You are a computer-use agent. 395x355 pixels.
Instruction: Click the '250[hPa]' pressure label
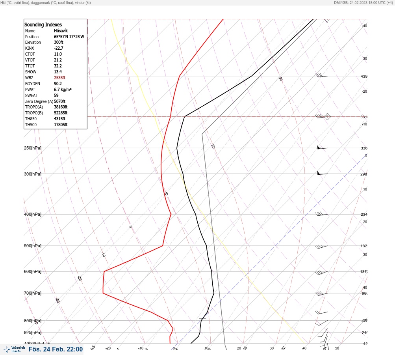click(33, 148)
